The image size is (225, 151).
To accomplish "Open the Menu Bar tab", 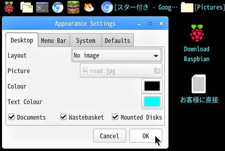I will pos(54,41).
